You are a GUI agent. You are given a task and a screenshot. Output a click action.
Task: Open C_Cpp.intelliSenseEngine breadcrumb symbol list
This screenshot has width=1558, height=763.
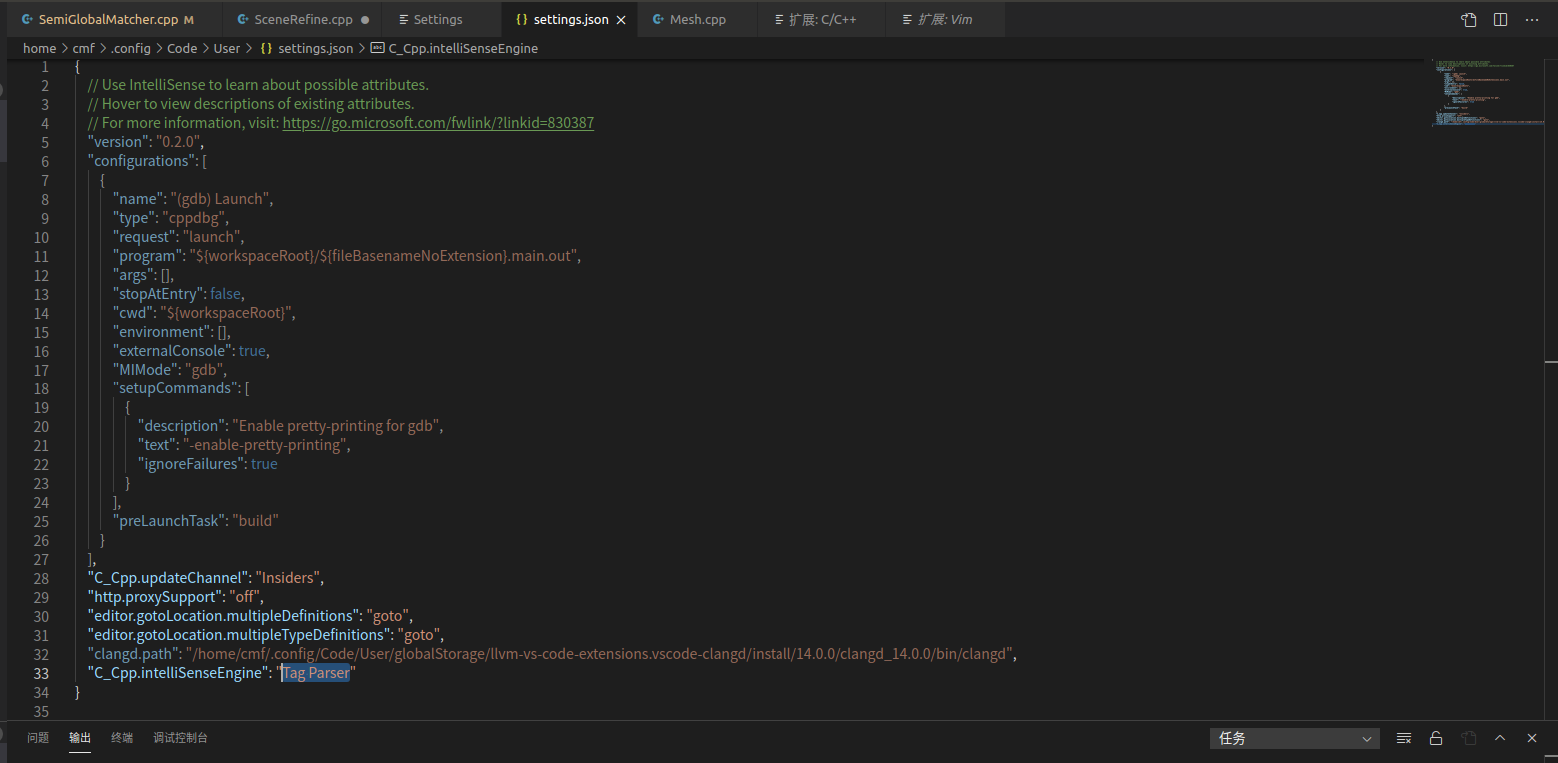pyautogui.click(x=463, y=48)
